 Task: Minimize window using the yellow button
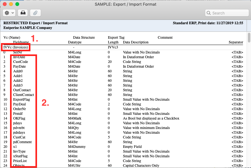pos(11,4)
